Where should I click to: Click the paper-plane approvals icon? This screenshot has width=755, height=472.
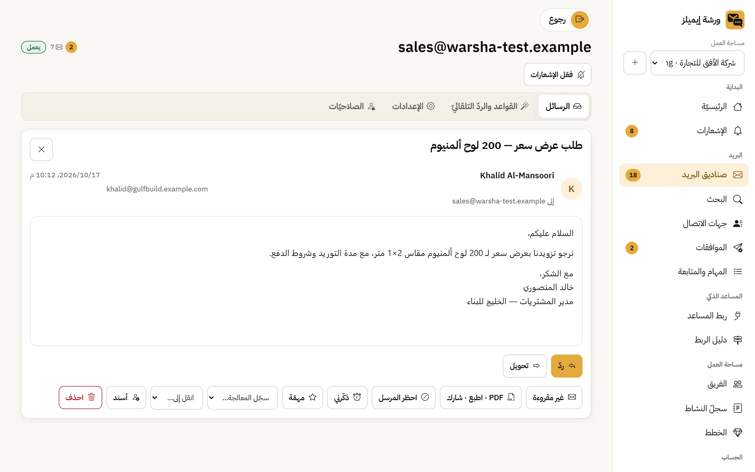(737, 248)
